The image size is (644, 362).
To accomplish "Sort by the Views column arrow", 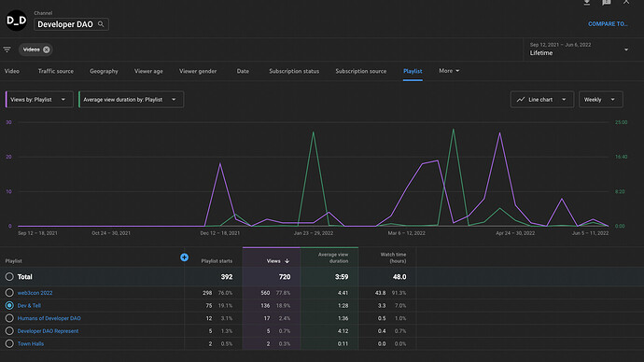I will click(287, 261).
